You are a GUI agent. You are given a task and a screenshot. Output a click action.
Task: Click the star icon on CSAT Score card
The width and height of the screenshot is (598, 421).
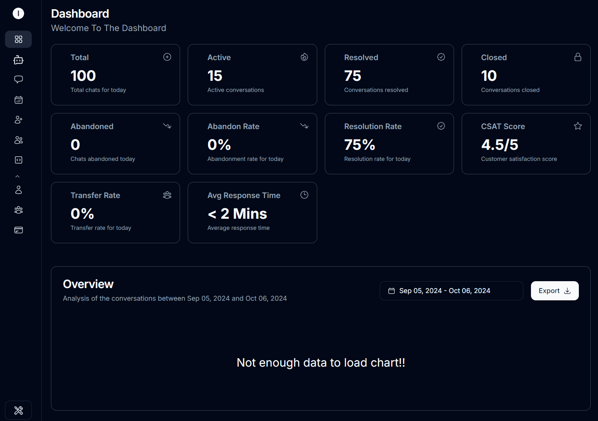[578, 126]
